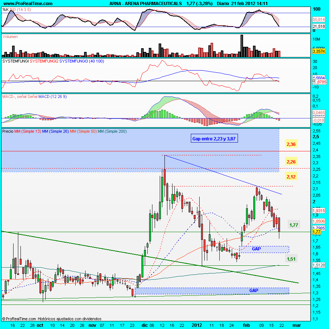This screenshot has width=329, height=329.
Task: Select the %K %D (14 3 5) stochastic label
Action: click(x=16, y=10)
